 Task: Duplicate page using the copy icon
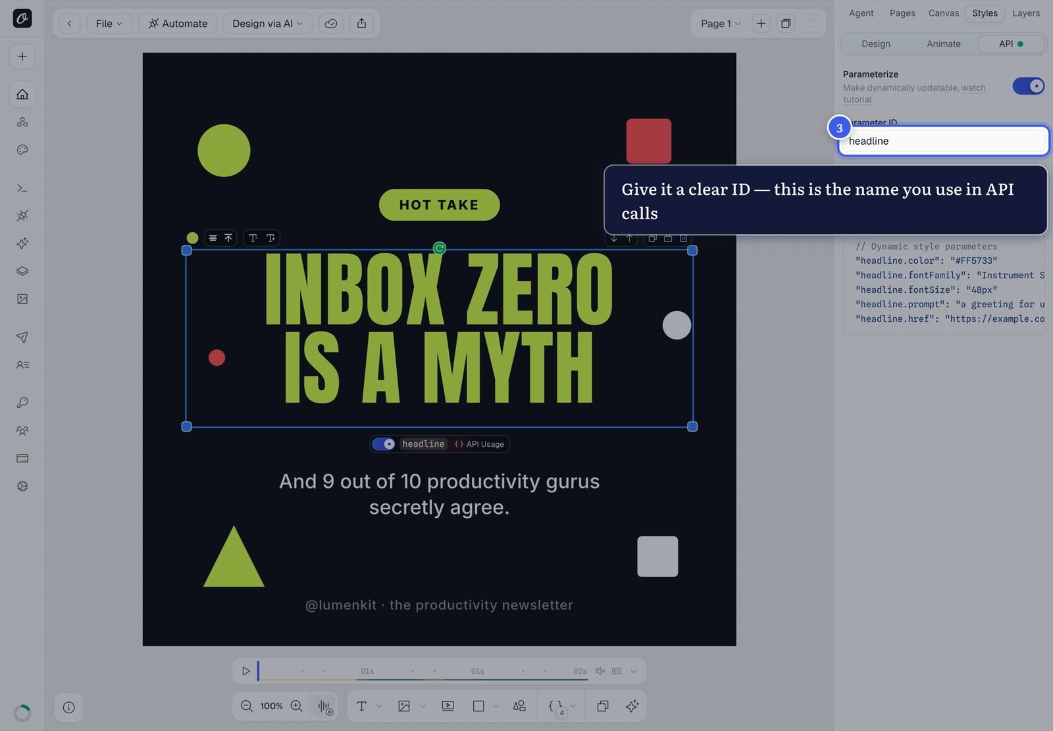(x=786, y=24)
